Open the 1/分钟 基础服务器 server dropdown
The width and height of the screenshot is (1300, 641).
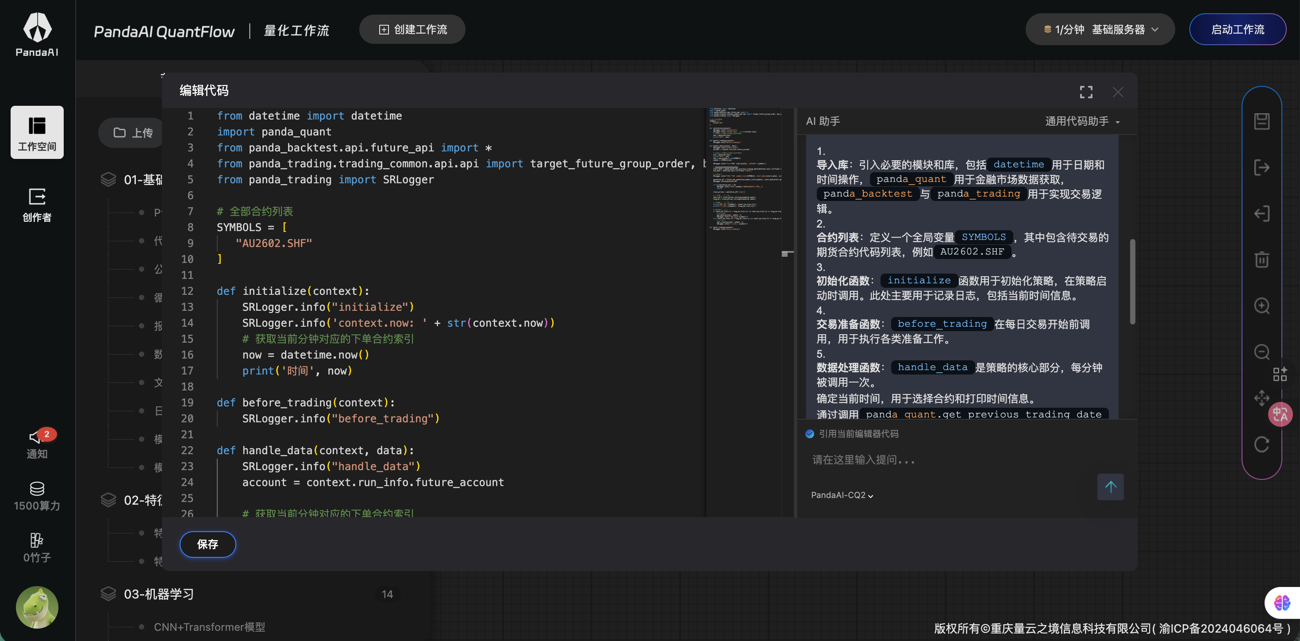[1100, 29]
